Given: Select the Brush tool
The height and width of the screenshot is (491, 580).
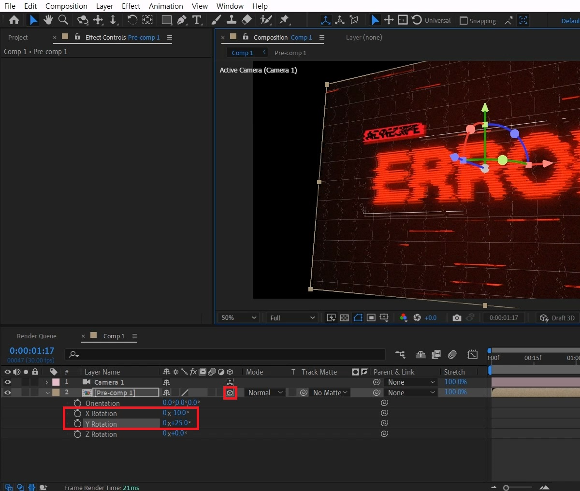Looking at the screenshot, I should tap(217, 20).
